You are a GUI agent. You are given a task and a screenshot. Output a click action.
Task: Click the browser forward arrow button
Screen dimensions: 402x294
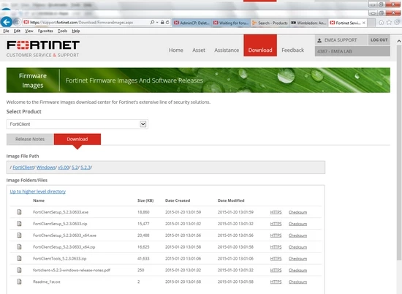click(18, 23)
